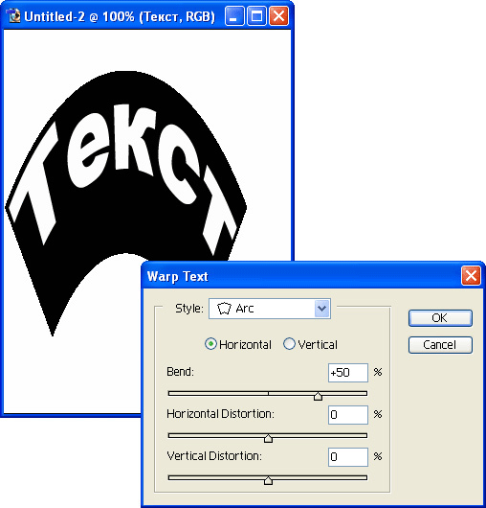
Task: Click the Arc style icon in dropdown
Action: 224,309
